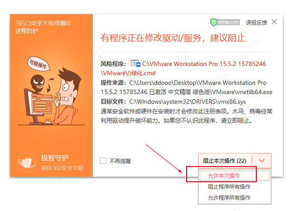Click the 源自360安全大脑 text

coord(62,168)
